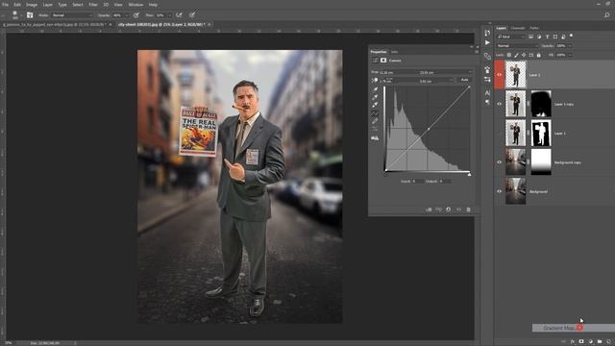Open the Flow dropdown arrow
The image size is (615, 346).
point(169,15)
